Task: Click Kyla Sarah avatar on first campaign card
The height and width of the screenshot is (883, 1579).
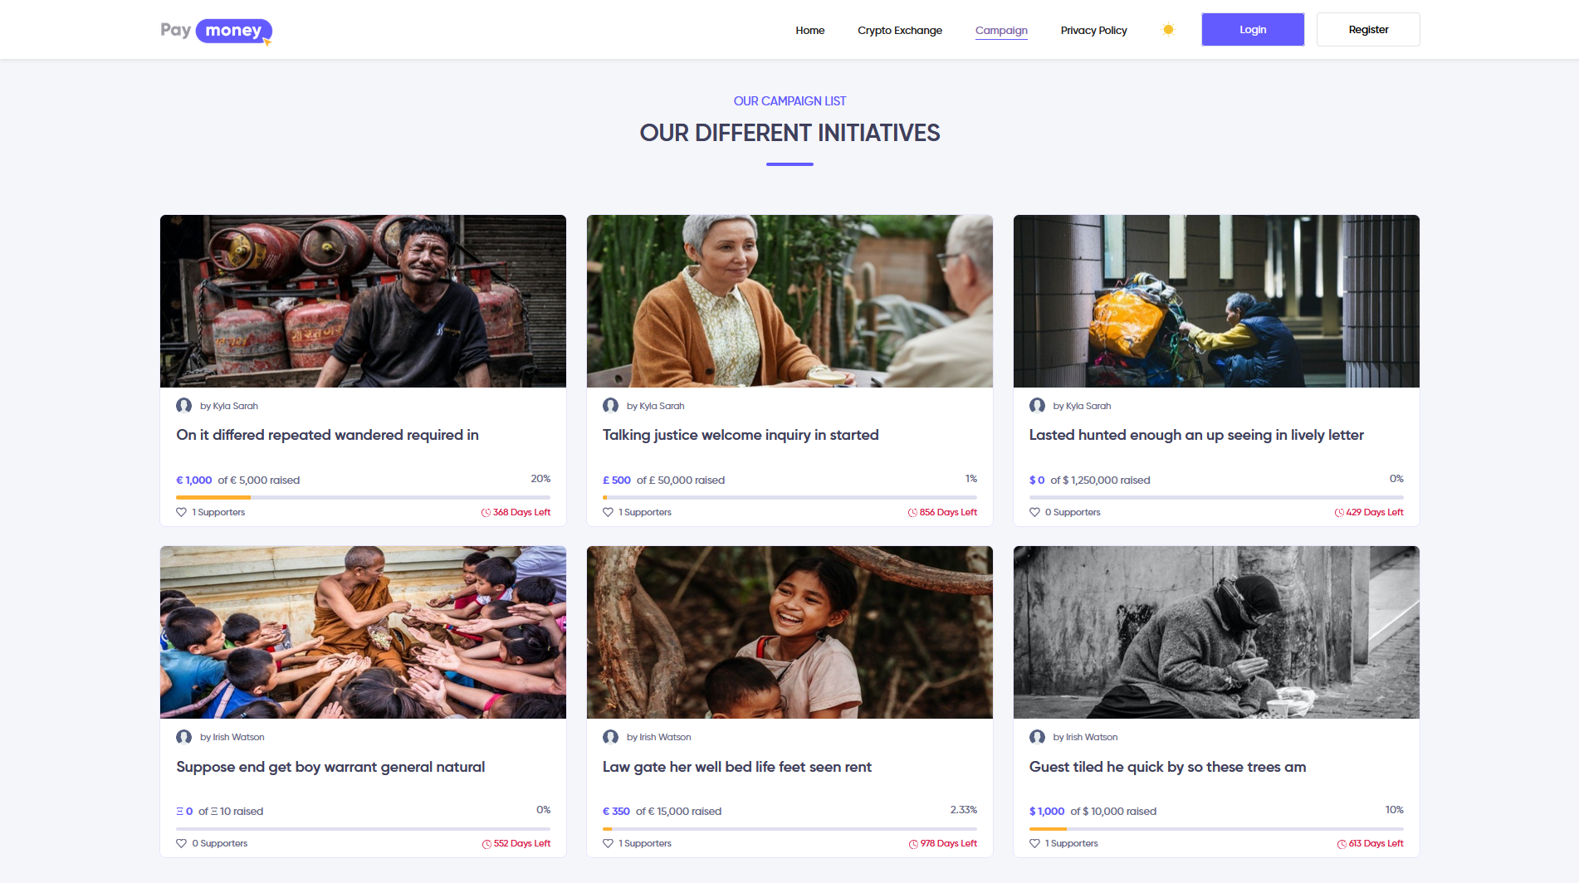Action: click(184, 406)
